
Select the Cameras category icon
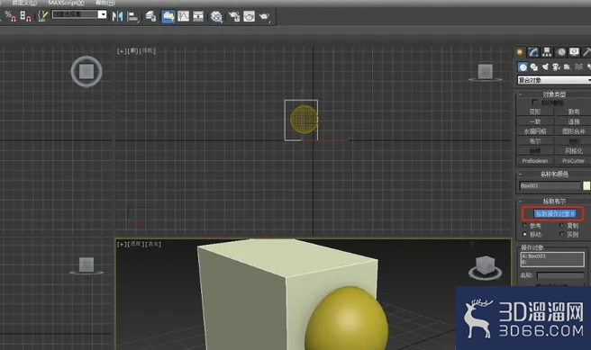(557, 67)
